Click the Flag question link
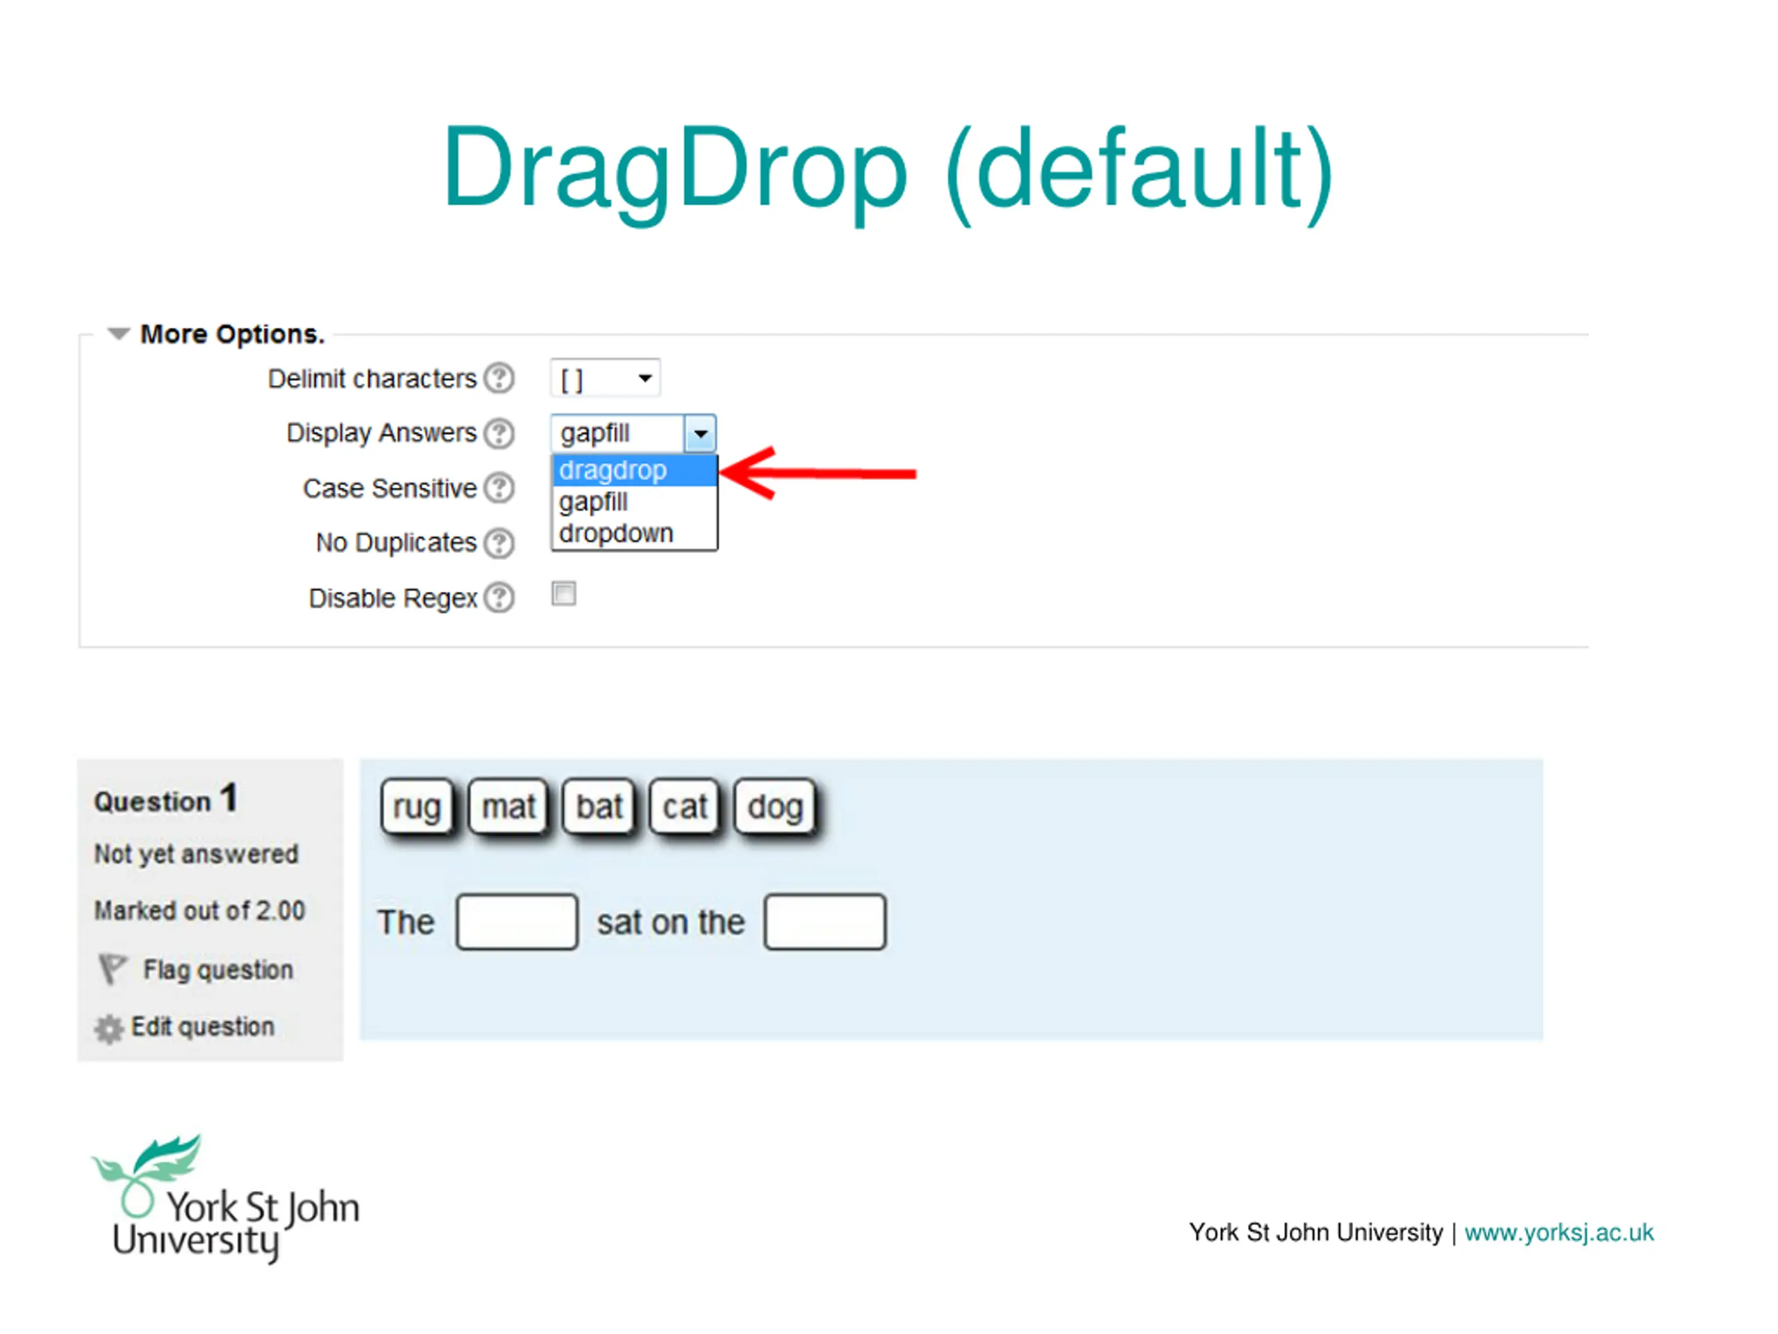The image size is (1778, 1334). point(218,970)
